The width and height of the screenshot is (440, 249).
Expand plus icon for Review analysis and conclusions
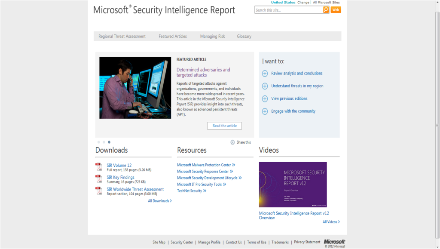[x=265, y=74]
